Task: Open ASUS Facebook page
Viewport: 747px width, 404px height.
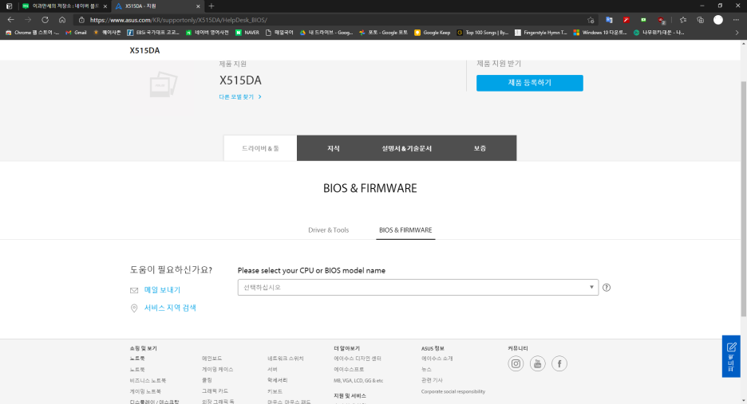Action: (x=559, y=363)
